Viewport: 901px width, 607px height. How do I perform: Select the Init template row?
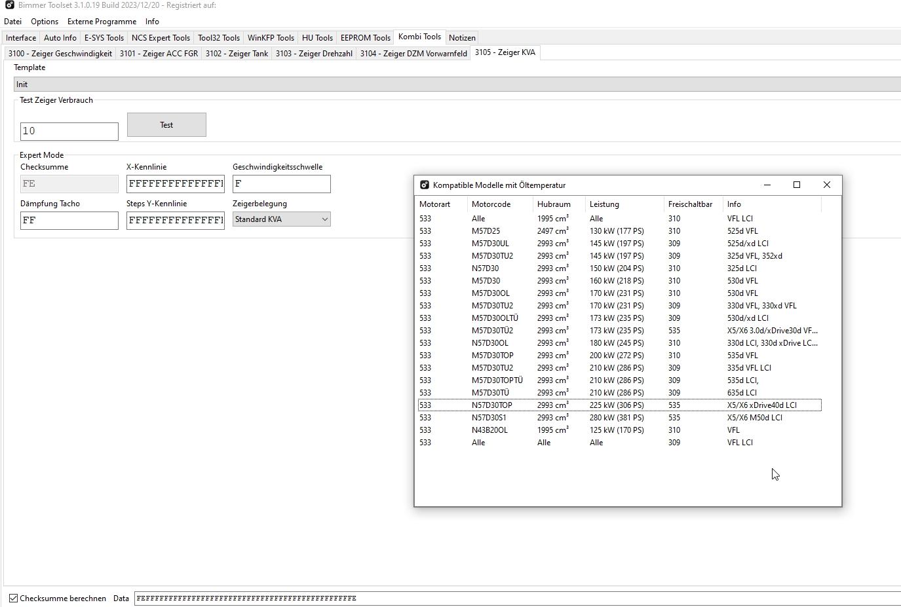(457, 84)
